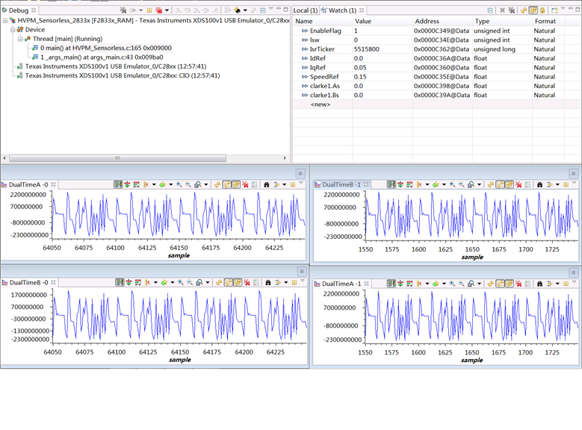Maximize pane above DualTimeA -0 graph

pos(300,173)
